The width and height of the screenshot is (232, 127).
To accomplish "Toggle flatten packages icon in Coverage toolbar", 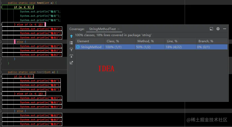I will (71, 43).
